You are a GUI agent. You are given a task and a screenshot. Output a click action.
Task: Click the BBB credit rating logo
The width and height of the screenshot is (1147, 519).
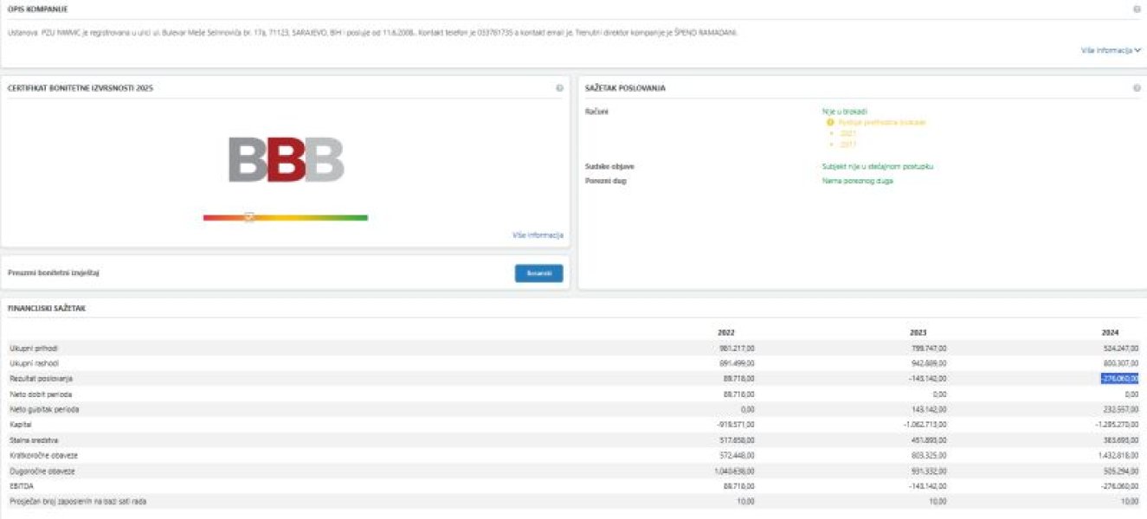[286, 160]
